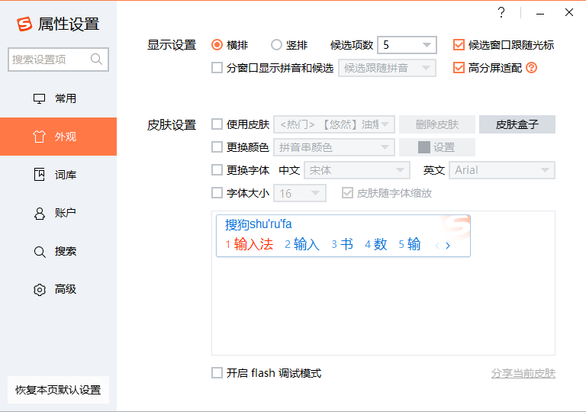The image size is (586, 412).
Task: Click candidate 4 数 in preview
Action: [x=375, y=244]
